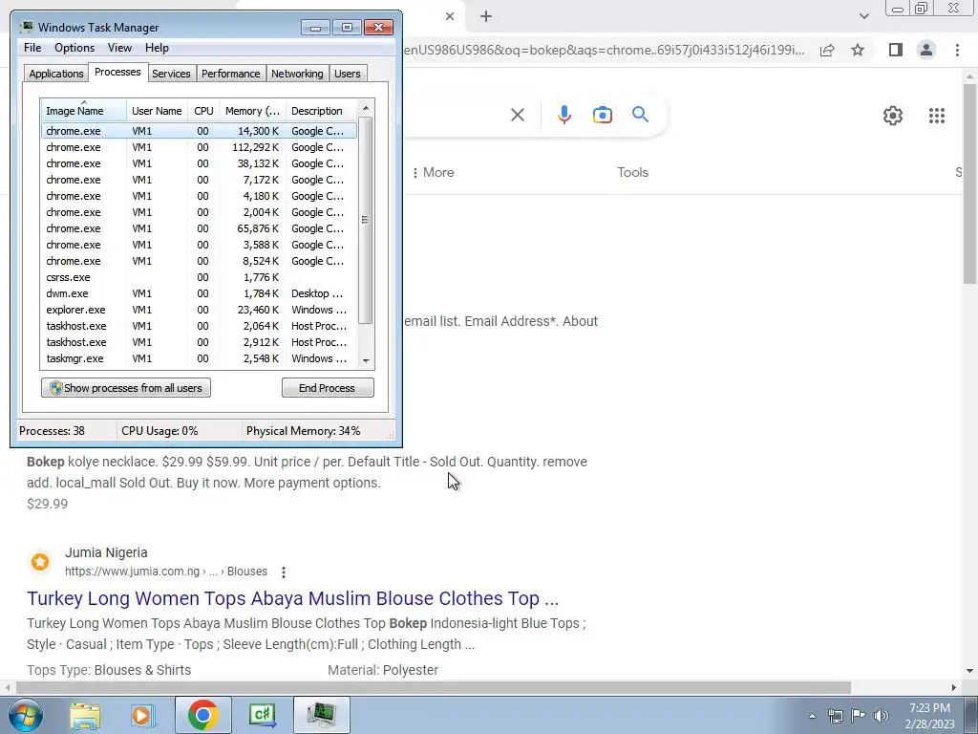Clear the search box with X icon

coord(517,115)
